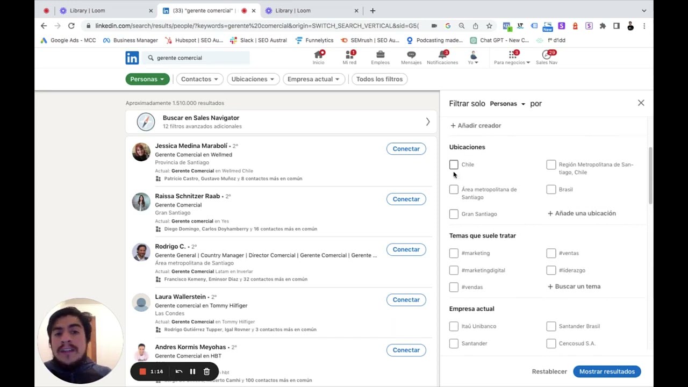688x387 pixels.
Task: Check the Gran Santiago box
Action: coord(454,214)
